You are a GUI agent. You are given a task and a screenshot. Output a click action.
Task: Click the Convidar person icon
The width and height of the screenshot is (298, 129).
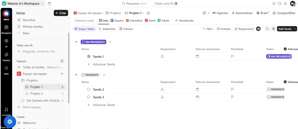pyautogui.click(x=6, y=110)
